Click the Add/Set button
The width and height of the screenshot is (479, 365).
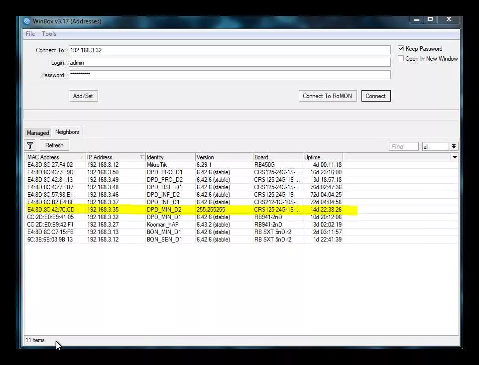(83, 96)
